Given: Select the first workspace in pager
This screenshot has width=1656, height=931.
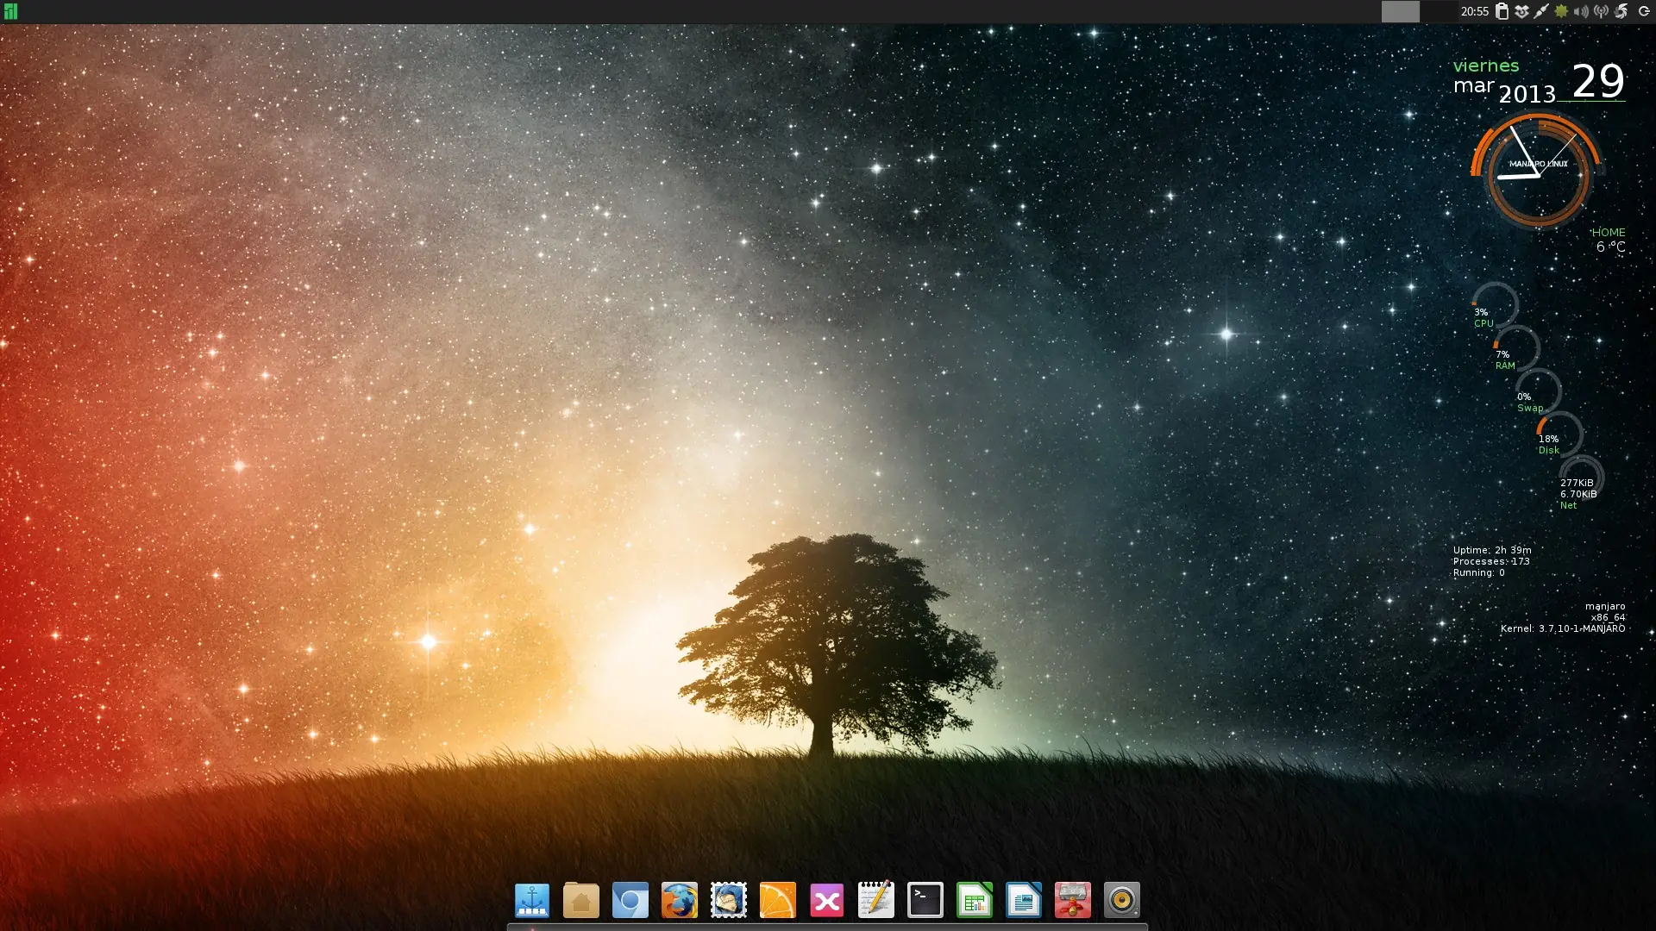Looking at the screenshot, I should tap(1400, 11).
